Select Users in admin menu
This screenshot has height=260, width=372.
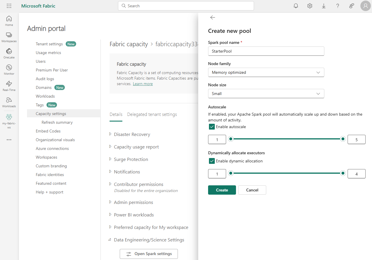pos(41,61)
